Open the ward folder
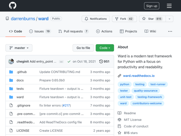181x136 pixels. [20, 97]
